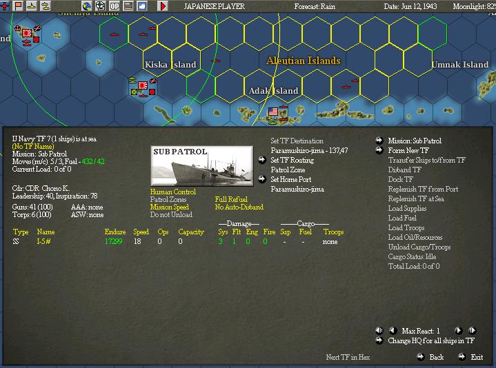Click Disband TF
496x368 pixels.
click(404, 170)
